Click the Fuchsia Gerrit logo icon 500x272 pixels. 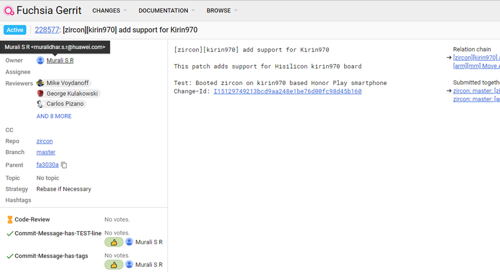point(9,11)
